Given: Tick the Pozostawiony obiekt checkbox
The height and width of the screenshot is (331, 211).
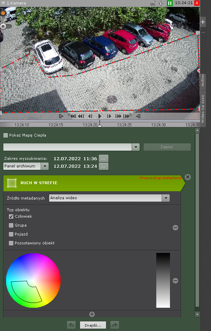Looking at the screenshot, I should click(x=11, y=243).
